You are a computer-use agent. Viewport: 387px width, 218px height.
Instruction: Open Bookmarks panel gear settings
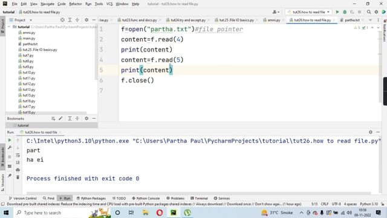[86, 119]
